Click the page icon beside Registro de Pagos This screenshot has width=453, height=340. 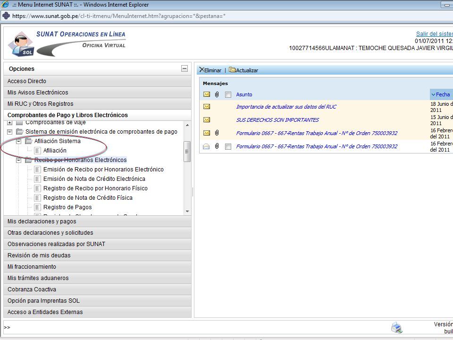37,207
